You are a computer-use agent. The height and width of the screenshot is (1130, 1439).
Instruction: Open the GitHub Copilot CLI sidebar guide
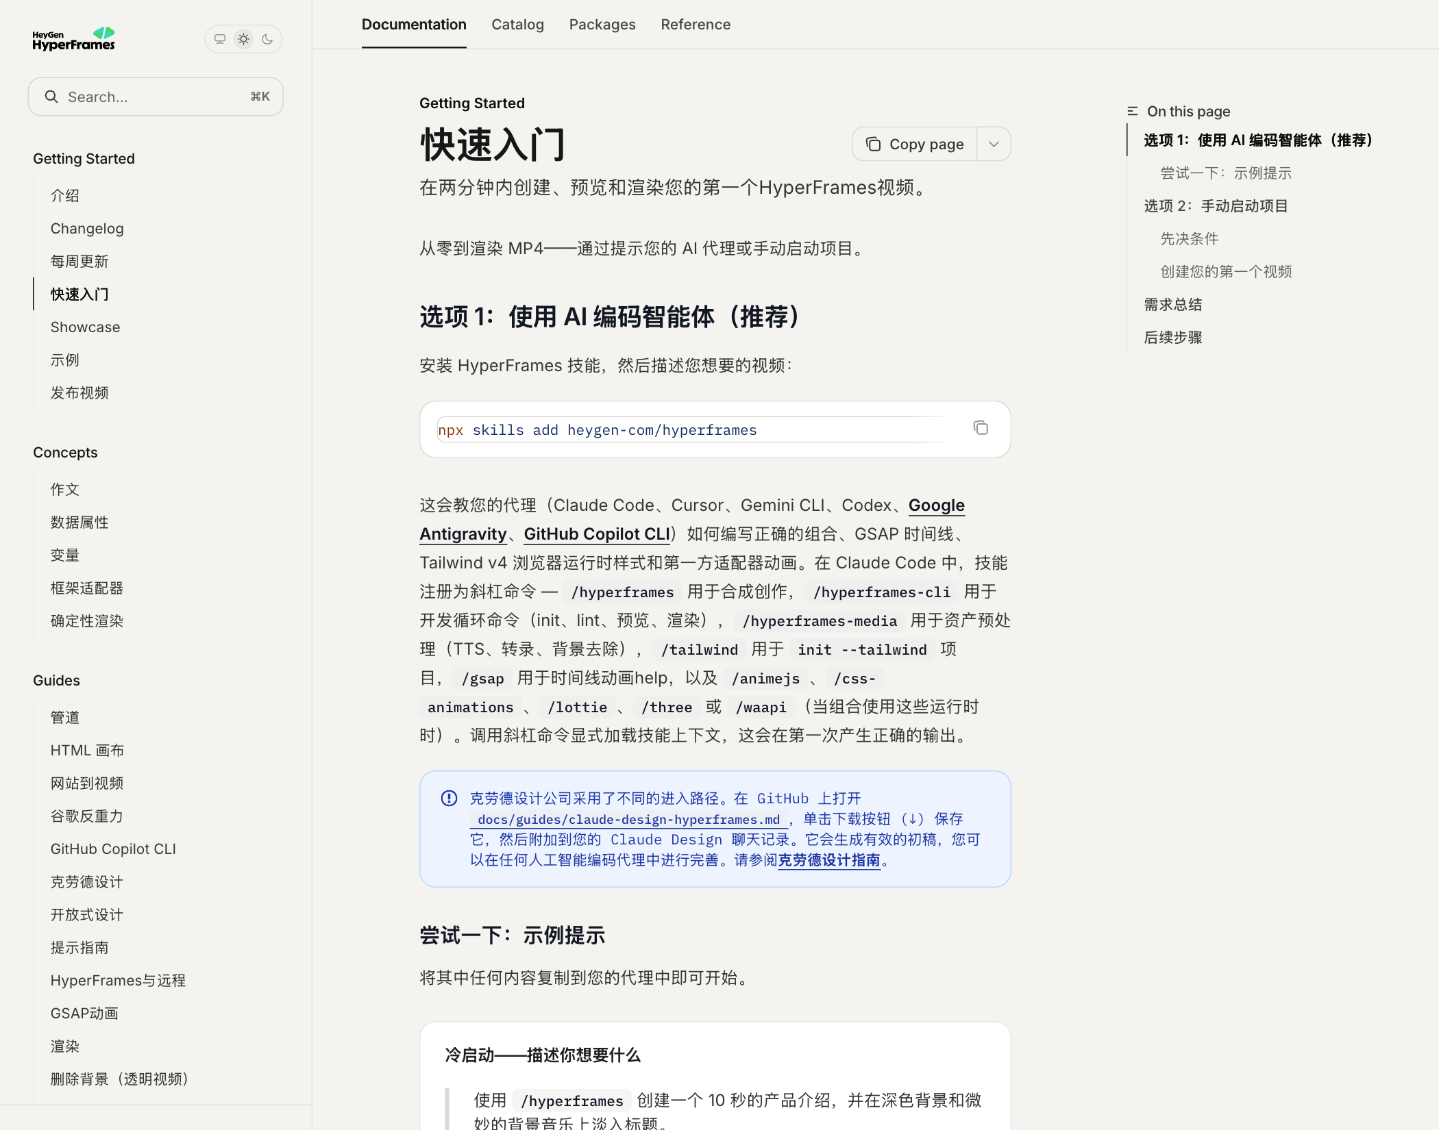click(x=113, y=849)
